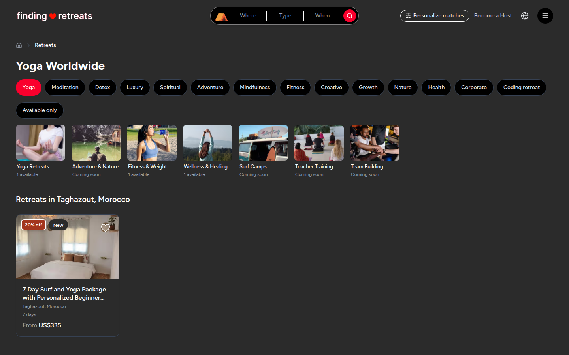
Task: Click the Yoga Worldwide heading
Action: (x=60, y=66)
